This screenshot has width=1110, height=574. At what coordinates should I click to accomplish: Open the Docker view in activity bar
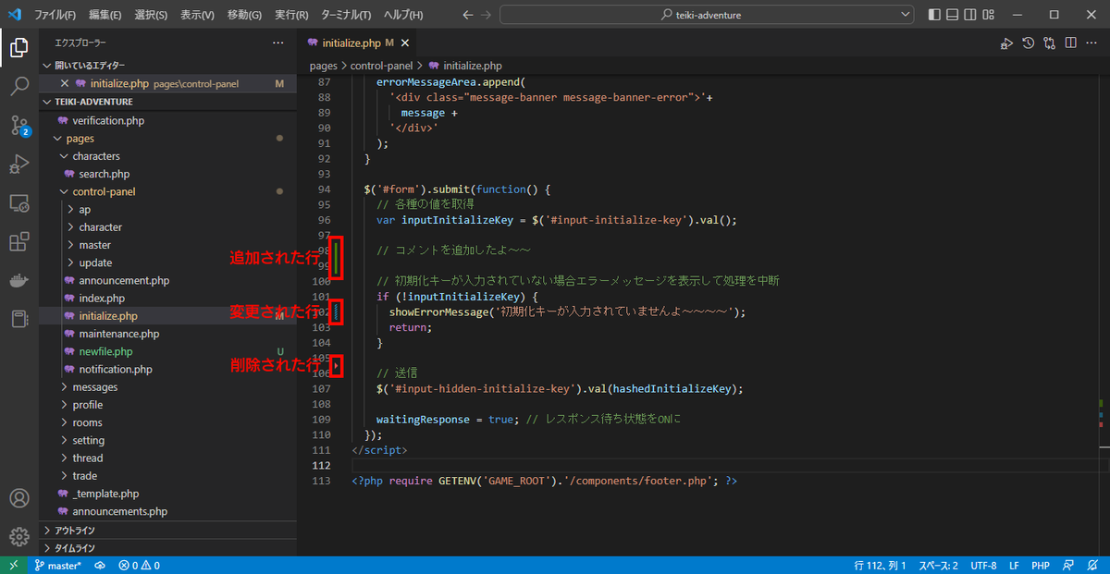(18, 281)
